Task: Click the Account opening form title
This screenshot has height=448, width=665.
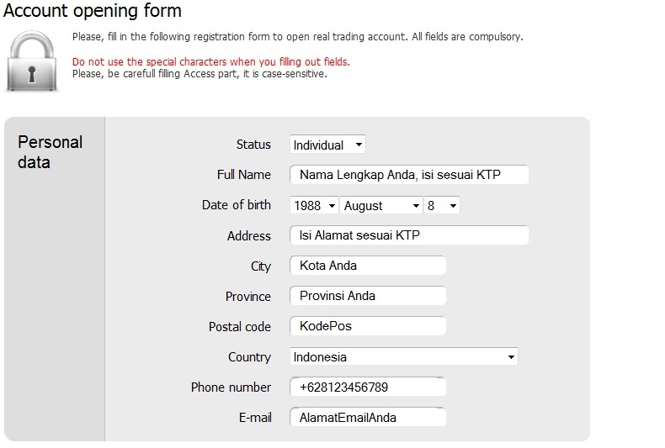Action: point(92,11)
